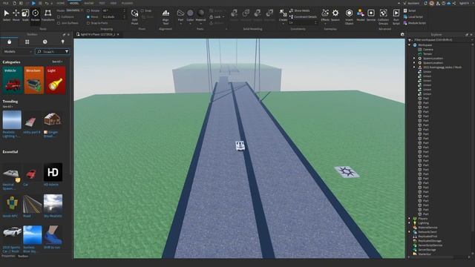Switch to the HOME ribbon tab
The image size is (475, 267).
point(61,3)
